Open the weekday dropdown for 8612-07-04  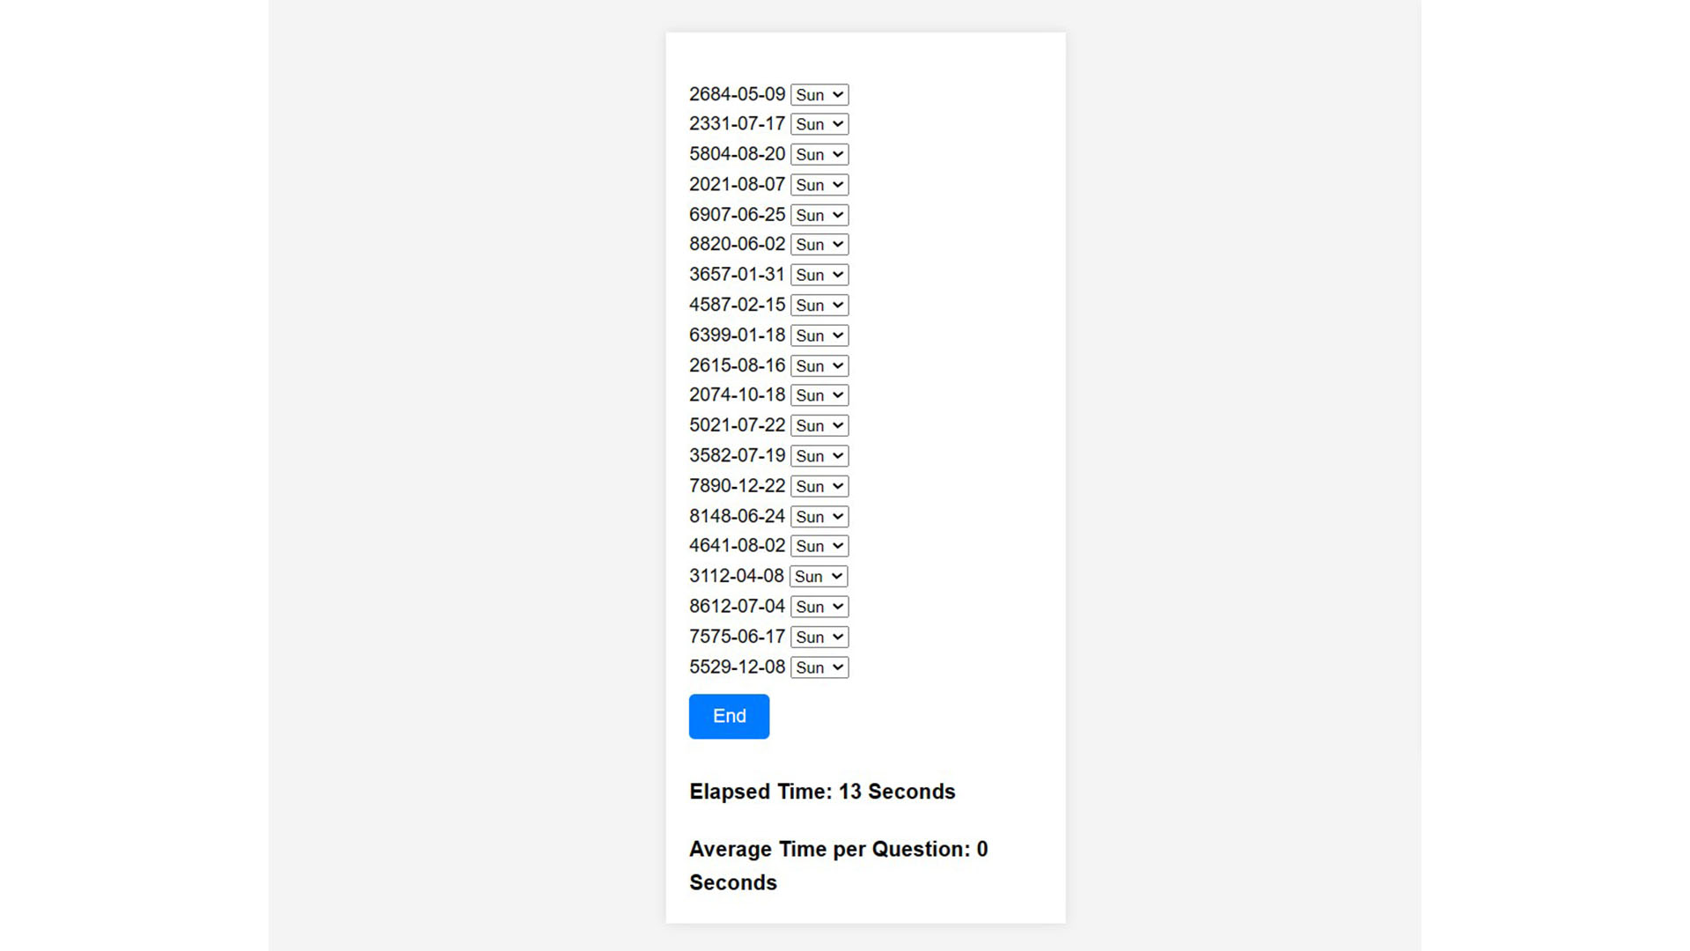coord(819,606)
